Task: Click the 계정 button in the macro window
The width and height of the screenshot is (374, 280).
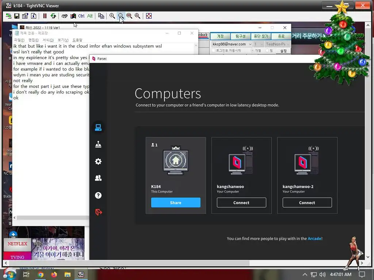Action: pyautogui.click(x=220, y=36)
